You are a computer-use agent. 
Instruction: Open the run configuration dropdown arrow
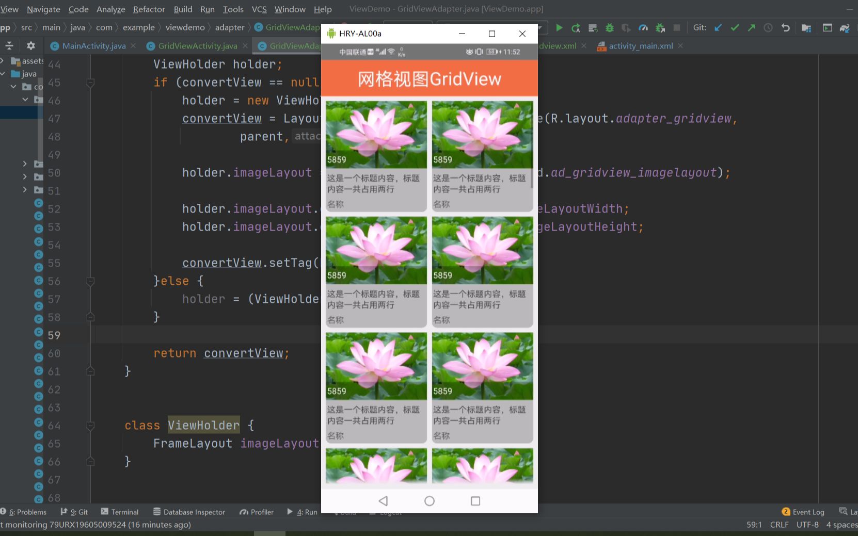[x=540, y=27]
